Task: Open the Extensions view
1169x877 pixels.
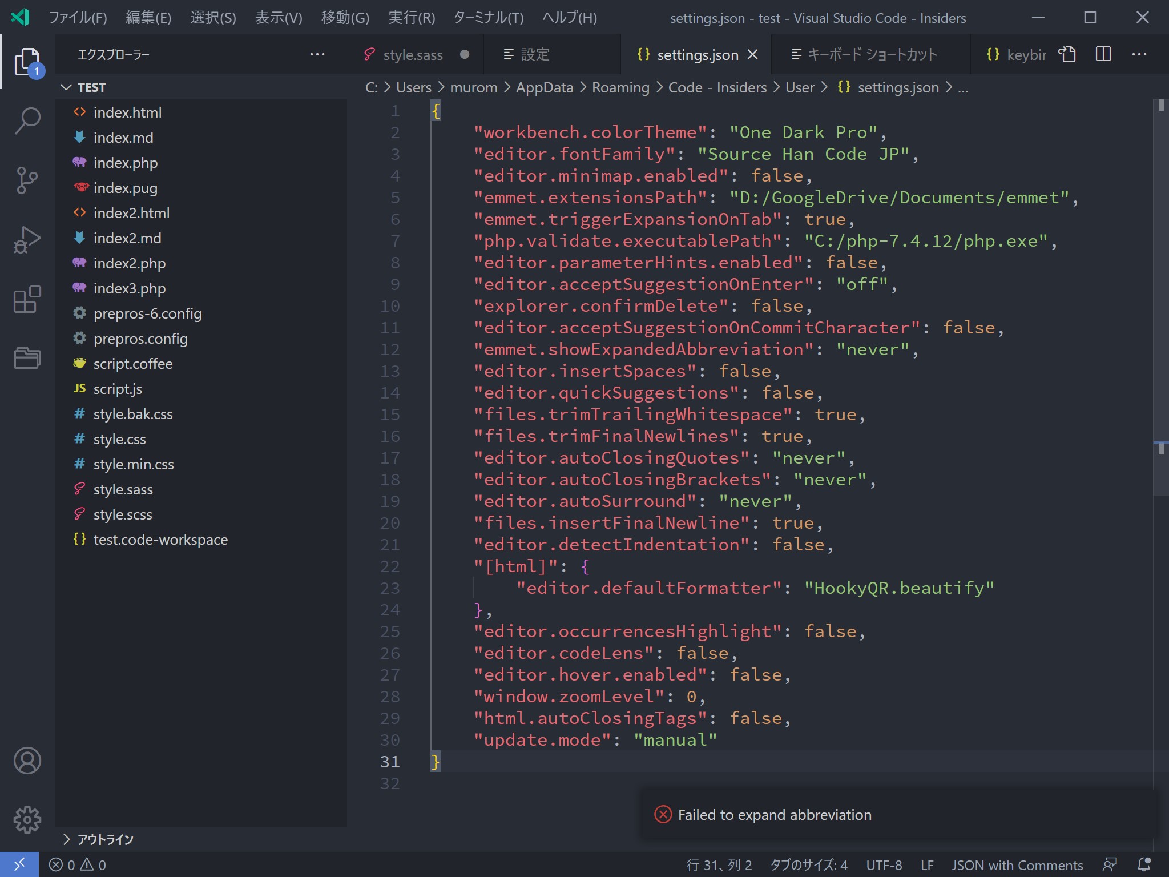Action: (27, 300)
